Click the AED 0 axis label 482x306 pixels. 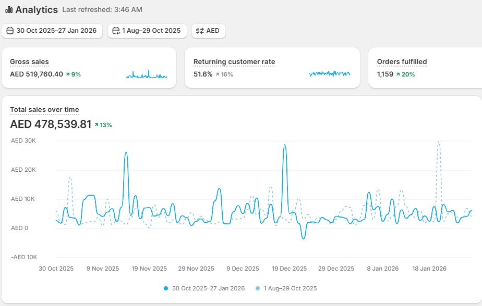[19, 228]
